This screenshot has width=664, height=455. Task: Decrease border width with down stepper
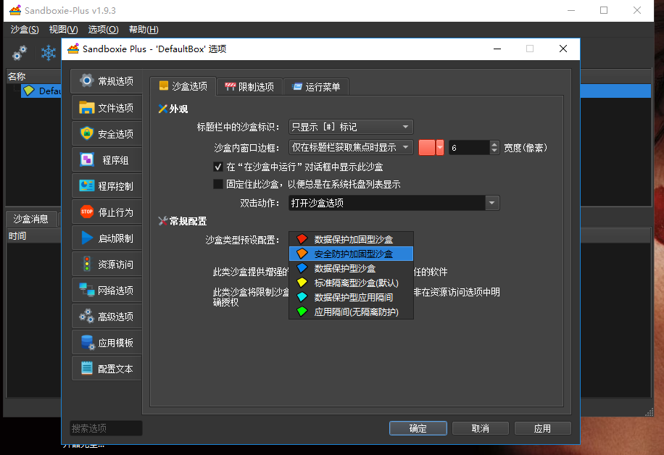[494, 151]
